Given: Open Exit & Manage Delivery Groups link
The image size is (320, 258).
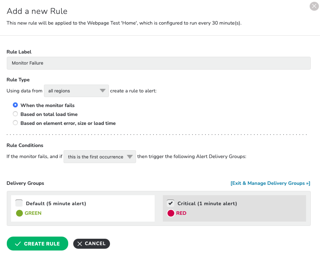Looking at the screenshot, I should click(x=270, y=183).
